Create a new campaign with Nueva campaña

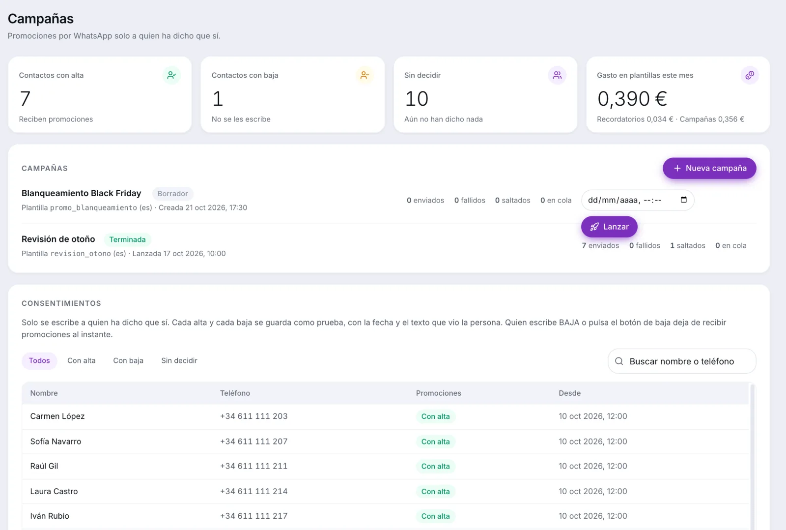tap(709, 168)
